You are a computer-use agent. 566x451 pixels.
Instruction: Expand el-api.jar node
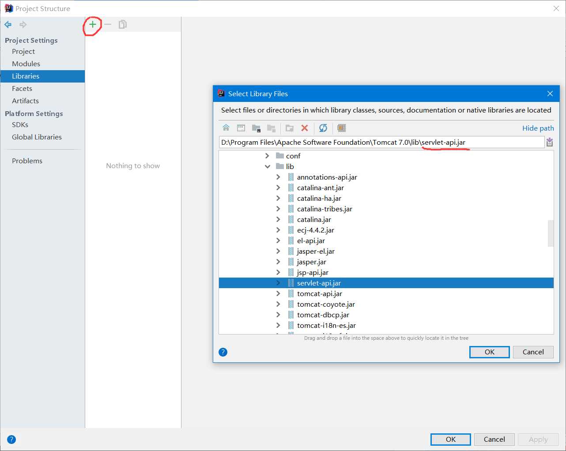point(278,241)
